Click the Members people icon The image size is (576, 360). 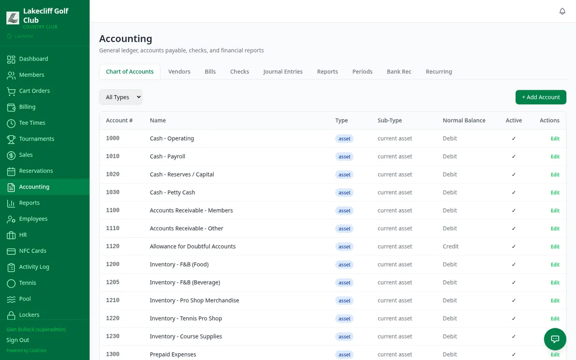coord(11,75)
